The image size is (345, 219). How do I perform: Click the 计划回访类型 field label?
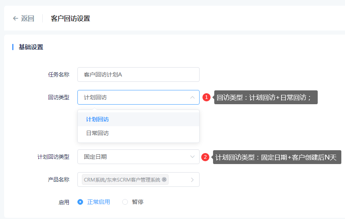pos(53,157)
